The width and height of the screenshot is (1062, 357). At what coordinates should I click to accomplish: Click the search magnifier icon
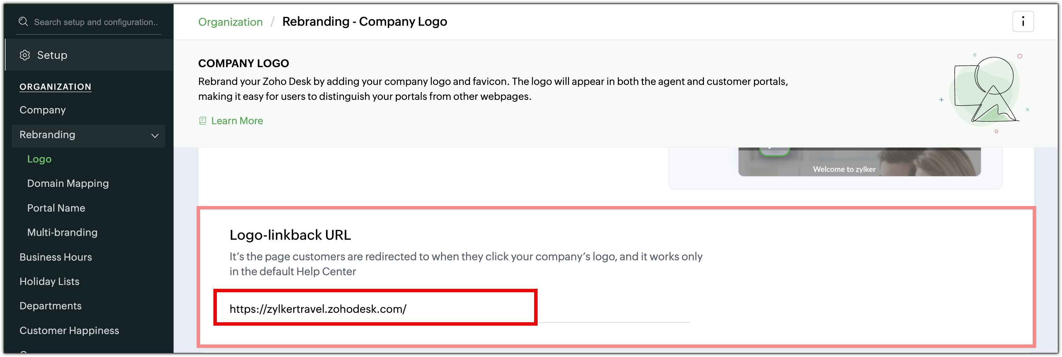coord(23,22)
